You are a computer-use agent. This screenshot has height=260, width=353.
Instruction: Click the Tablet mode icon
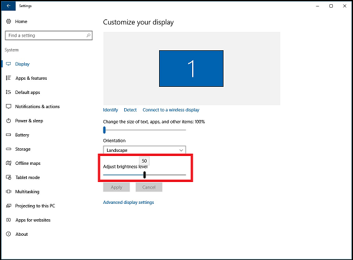(8, 177)
